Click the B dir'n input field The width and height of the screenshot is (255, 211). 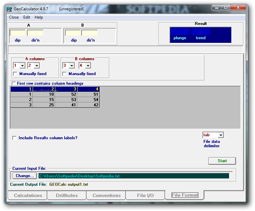click(x=90, y=33)
